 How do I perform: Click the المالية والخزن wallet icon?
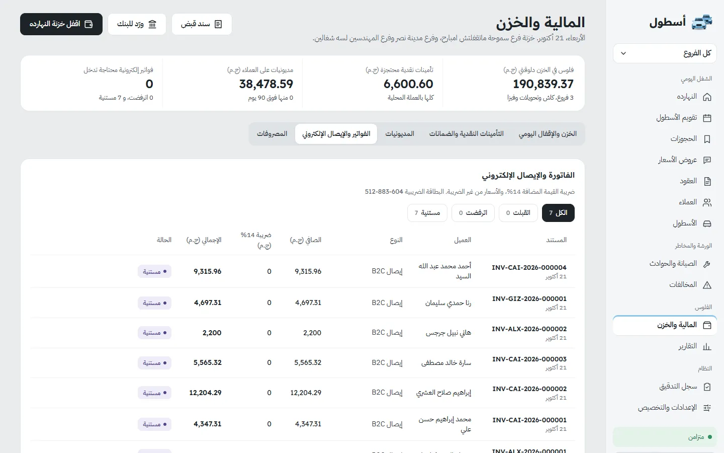pyautogui.click(x=707, y=325)
